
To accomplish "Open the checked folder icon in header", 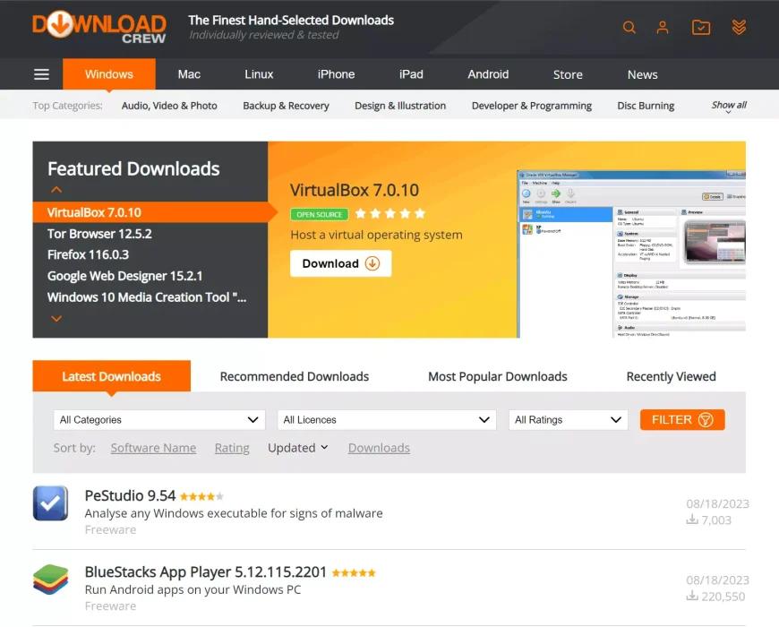I will pos(701,28).
